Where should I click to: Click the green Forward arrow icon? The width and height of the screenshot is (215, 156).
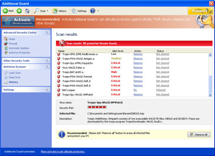click(19, 11)
